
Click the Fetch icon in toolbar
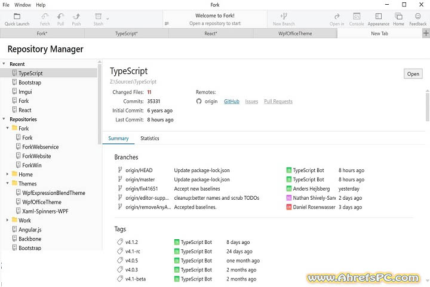45,16
